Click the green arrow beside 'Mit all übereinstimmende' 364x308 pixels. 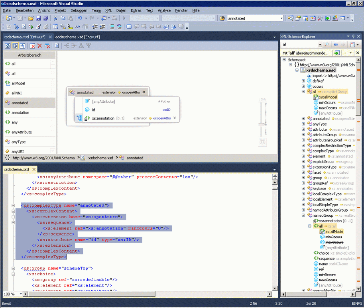pyautogui.click(x=336, y=53)
